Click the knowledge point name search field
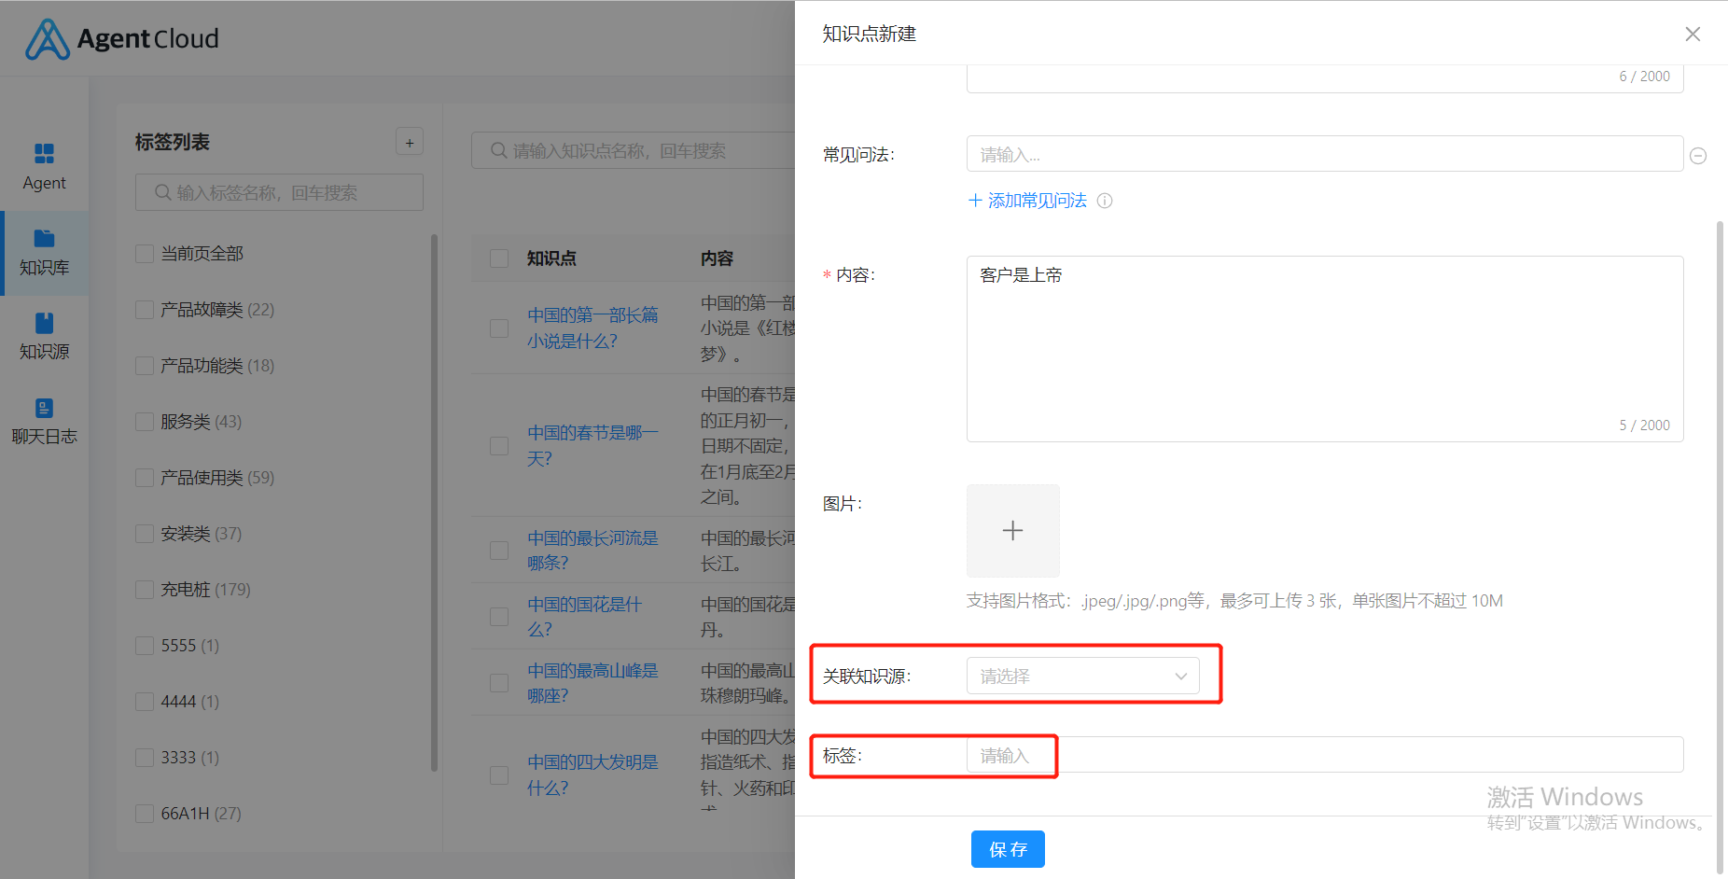 click(634, 150)
